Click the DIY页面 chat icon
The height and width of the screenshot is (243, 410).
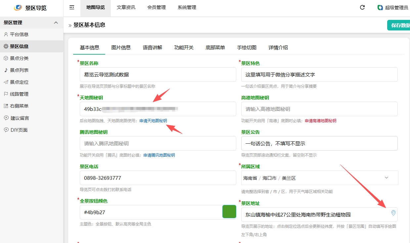6,130
